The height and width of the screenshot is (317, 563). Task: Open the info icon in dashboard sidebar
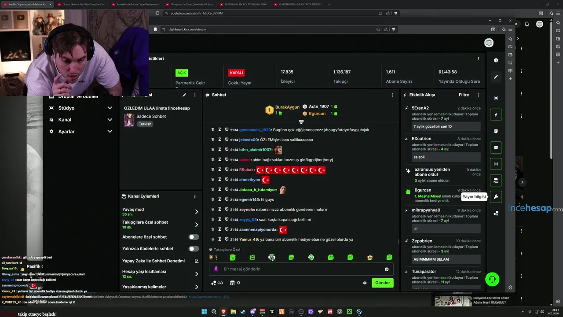click(x=496, y=60)
